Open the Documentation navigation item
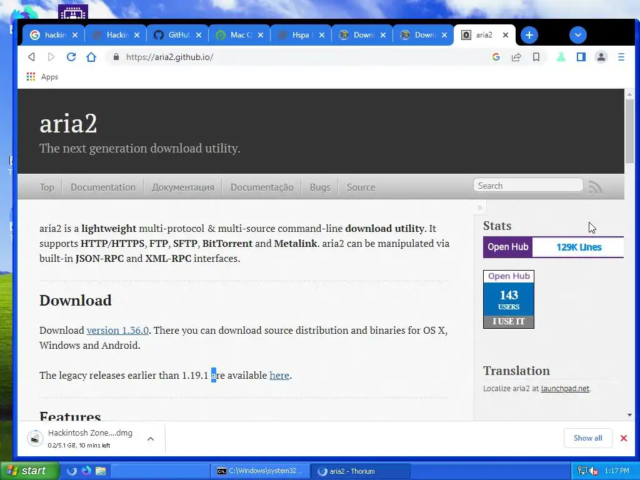This screenshot has height=480, width=640. (x=103, y=187)
